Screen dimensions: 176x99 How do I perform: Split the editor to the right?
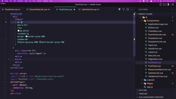coord(128,9)
